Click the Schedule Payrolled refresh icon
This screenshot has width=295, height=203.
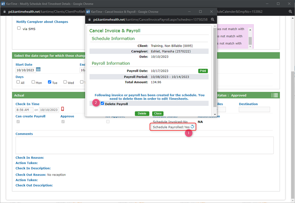(x=192, y=127)
